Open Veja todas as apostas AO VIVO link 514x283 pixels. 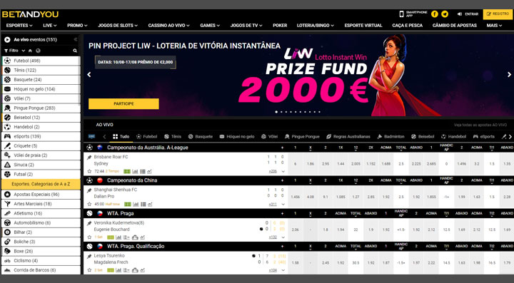coord(480,125)
